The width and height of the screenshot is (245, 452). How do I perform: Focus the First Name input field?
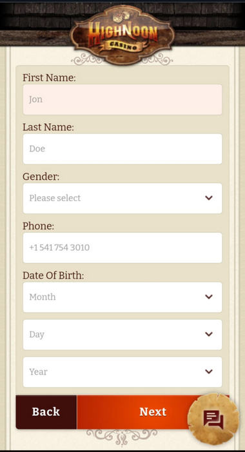[122, 99]
